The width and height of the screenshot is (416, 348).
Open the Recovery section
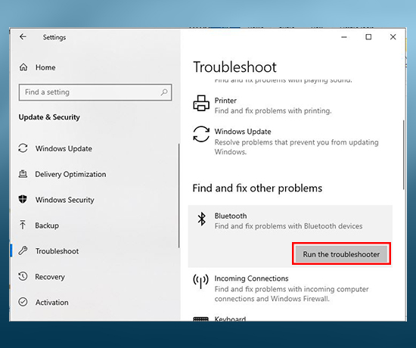(x=50, y=277)
